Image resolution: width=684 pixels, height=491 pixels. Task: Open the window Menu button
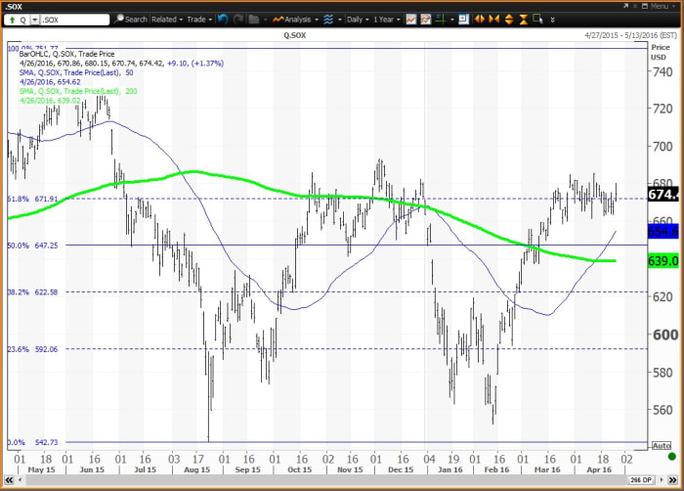[x=661, y=6]
